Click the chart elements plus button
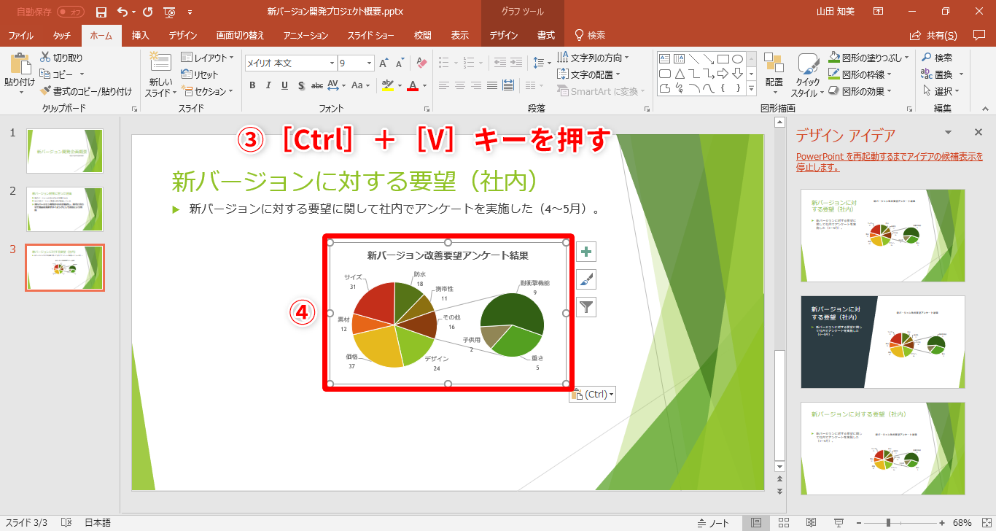Screen dimensions: 996x531 [x=586, y=252]
